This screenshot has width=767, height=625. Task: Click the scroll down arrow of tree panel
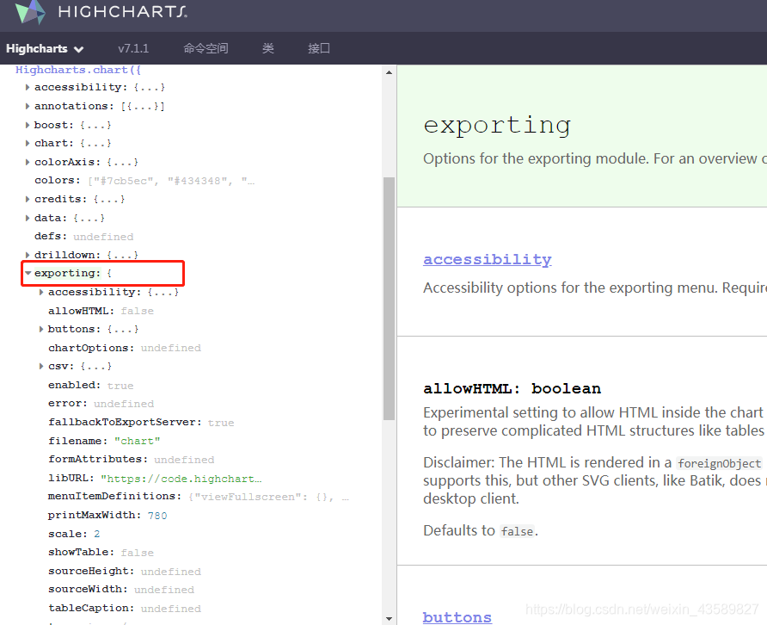pos(389,619)
